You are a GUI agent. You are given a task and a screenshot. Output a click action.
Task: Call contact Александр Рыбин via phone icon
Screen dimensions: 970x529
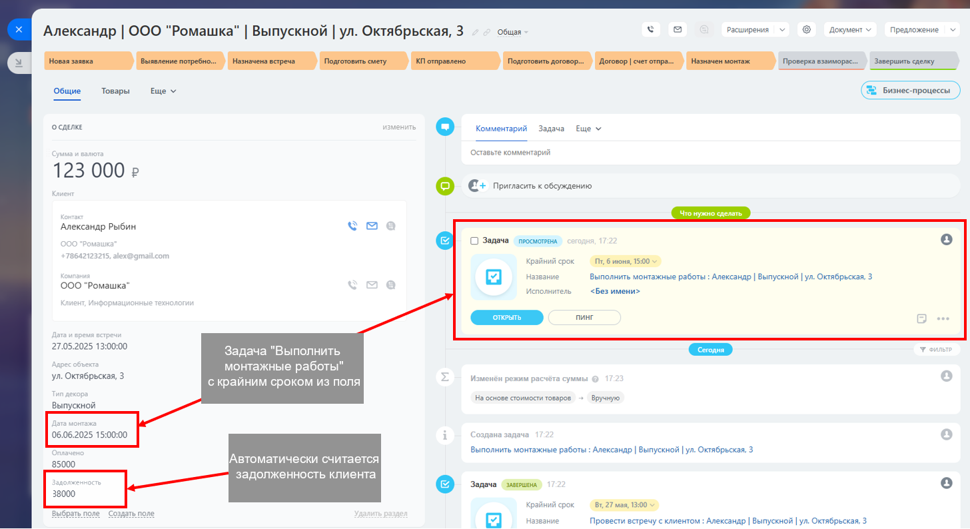pyautogui.click(x=352, y=226)
